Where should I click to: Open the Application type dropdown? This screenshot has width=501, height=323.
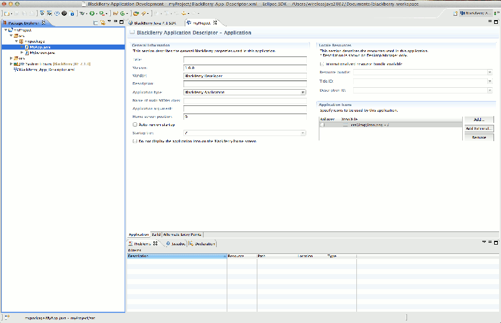303,92
